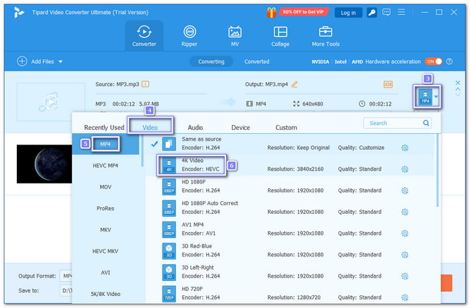Click the audio file thumbnail

pyautogui.click(x=50, y=102)
